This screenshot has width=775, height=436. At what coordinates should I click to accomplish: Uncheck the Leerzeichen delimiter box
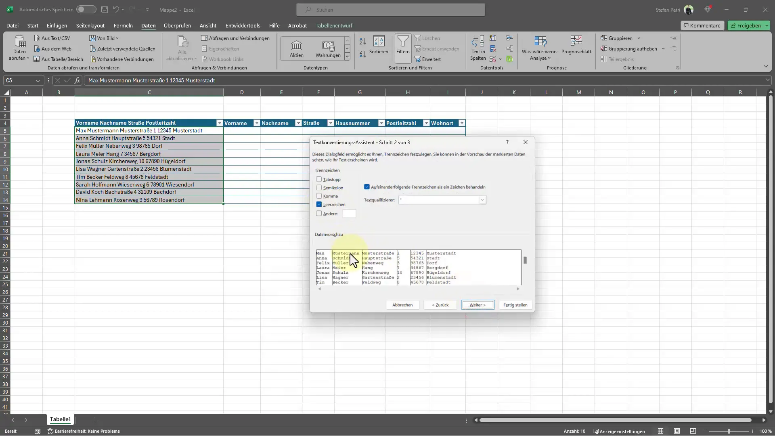point(319,205)
